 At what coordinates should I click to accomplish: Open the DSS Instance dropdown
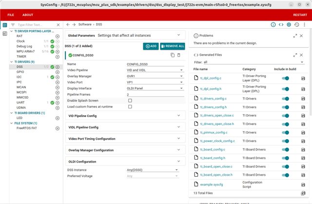tap(153, 170)
